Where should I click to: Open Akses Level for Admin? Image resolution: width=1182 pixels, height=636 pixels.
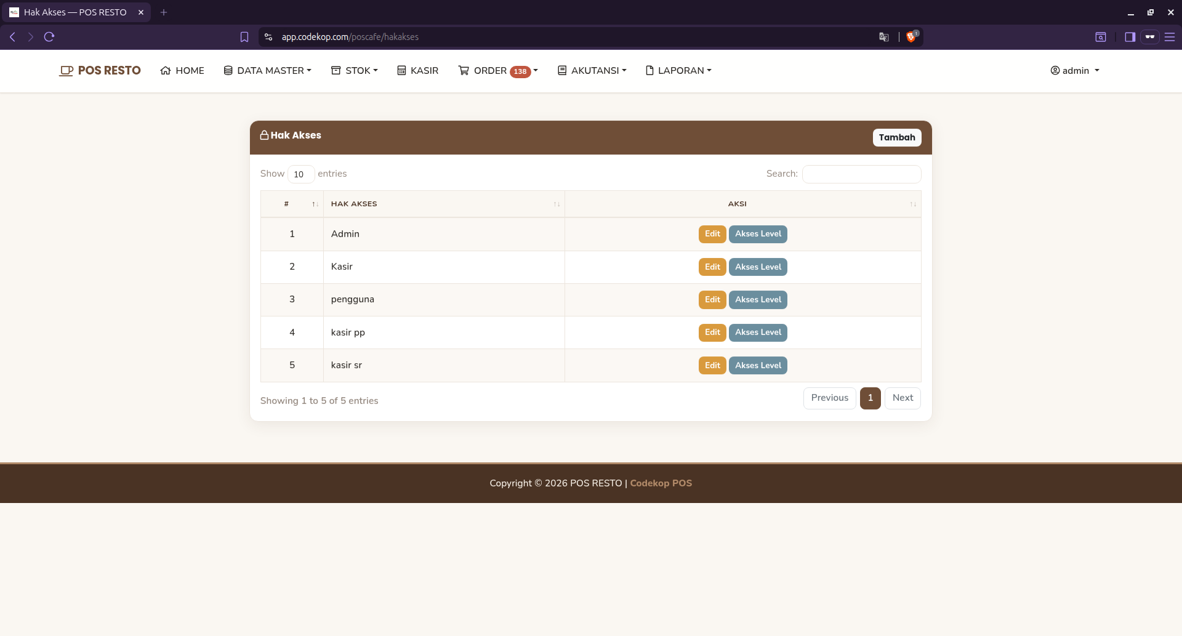(758, 234)
